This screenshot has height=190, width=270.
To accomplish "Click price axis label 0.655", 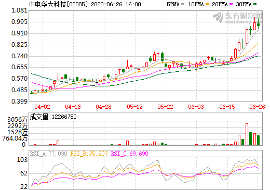I will click(x=20, y=67).
